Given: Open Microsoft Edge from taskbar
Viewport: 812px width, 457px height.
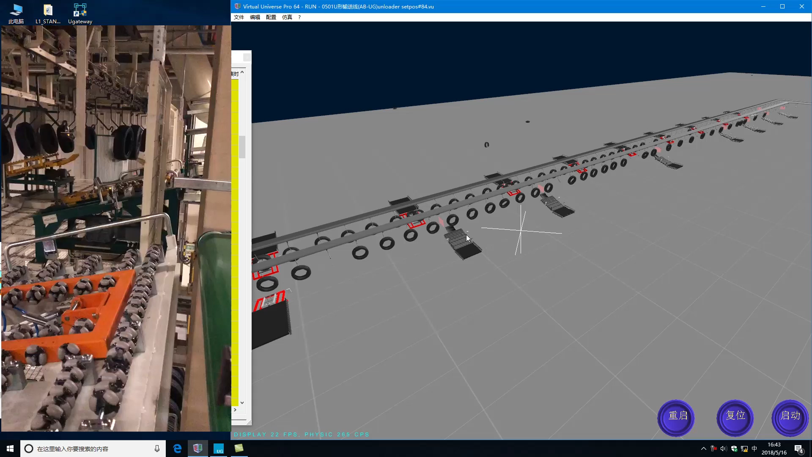Looking at the screenshot, I should pyautogui.click(x=177, y=449).
